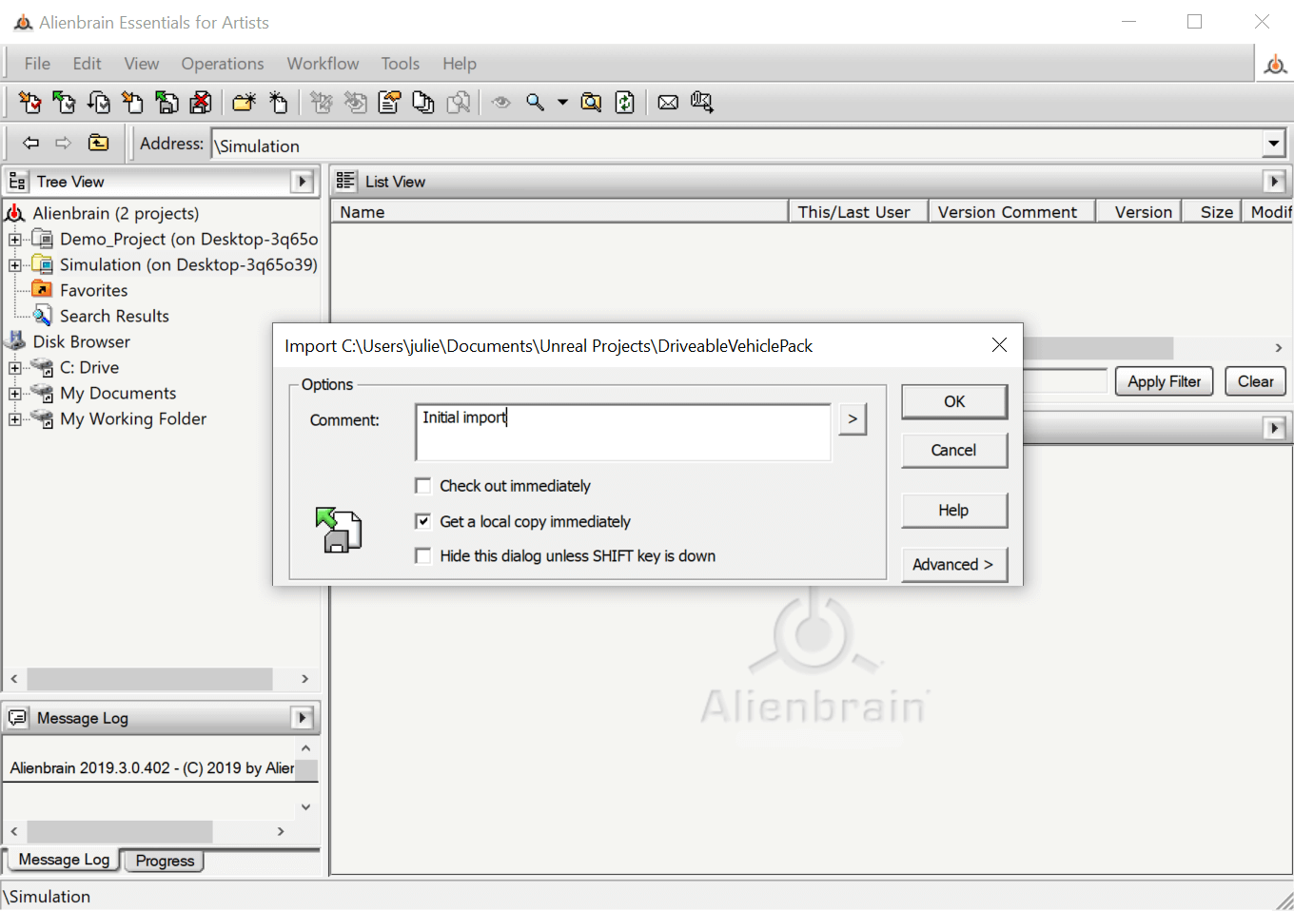Expand the Demo_Project tree node
This screenshot has width=1294, height=911.
click(x=15, y=240)
